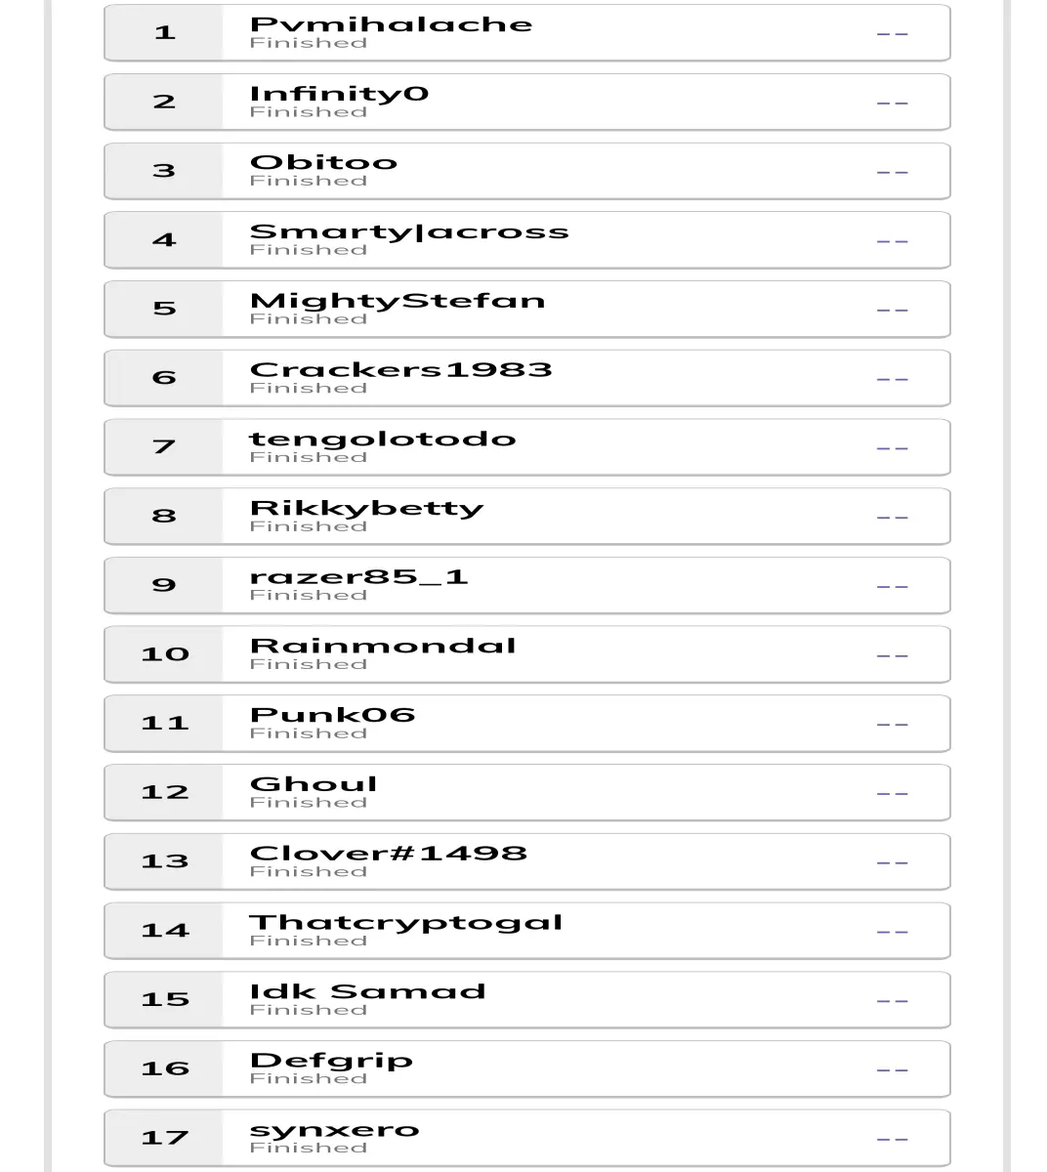Select the Rainmondal player name
This screenshot has height=1172, width=1047.
[383, 647]
